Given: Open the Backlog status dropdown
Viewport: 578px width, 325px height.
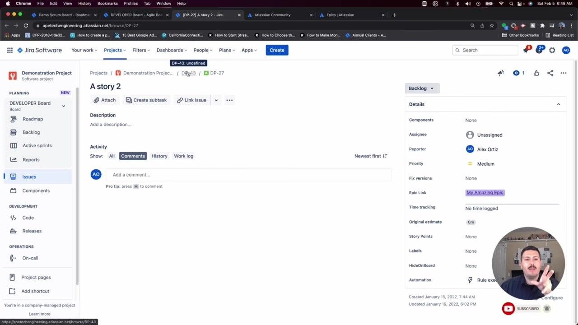Looking at the screenshot, I should tap(421, 88).
